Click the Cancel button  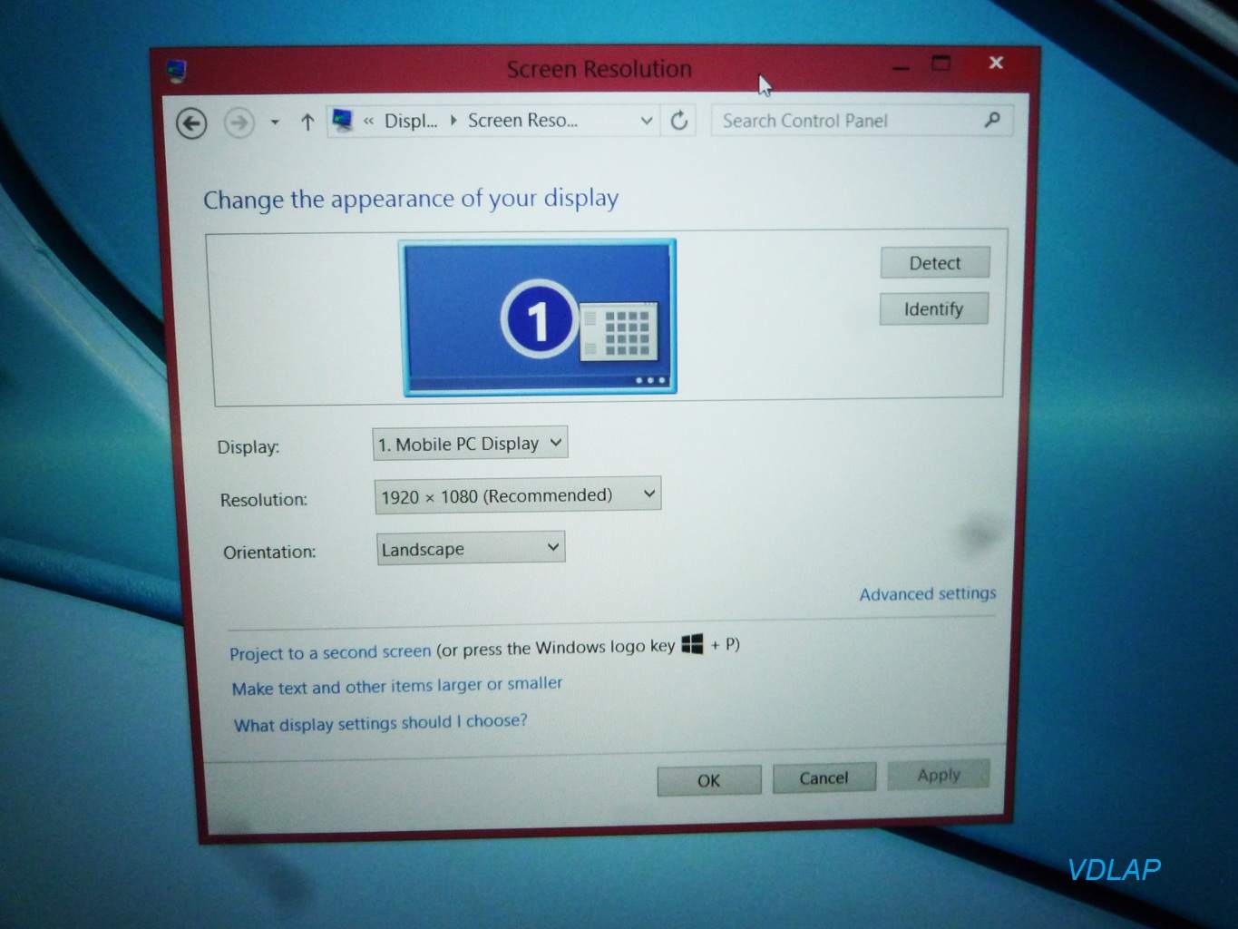coord(824,777)
